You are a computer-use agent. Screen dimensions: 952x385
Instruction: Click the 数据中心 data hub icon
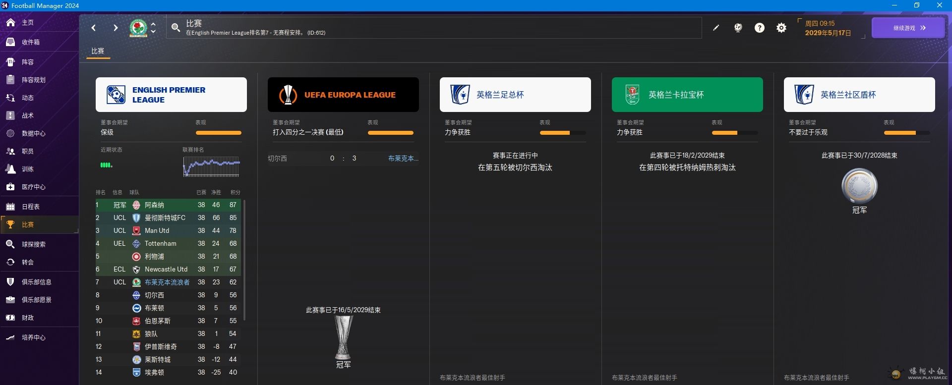coord(10,133)
